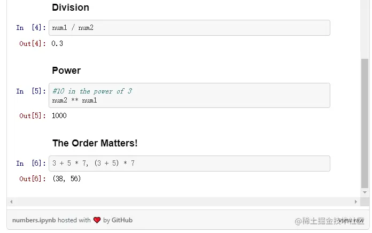Image resolution: width=372 pixels, height=233 pixels.
Task: Click the horizontal scrollbar track
Action: click(182, 202)
